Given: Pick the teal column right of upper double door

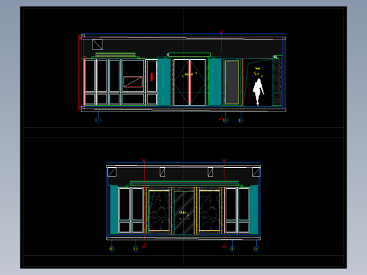Looking at the screenshot, I should [x=215, y=82].
